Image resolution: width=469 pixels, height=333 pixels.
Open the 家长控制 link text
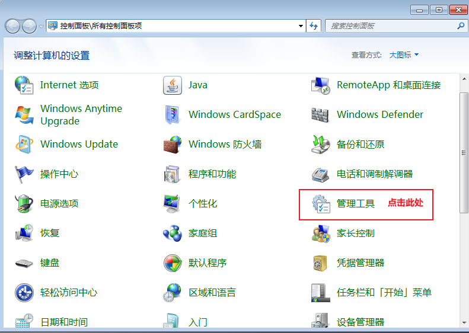coord(355,233)
